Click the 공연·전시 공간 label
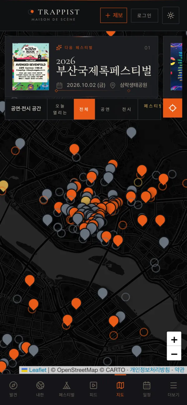The width and height of the screenshot is (187, 405). point(26,109)
